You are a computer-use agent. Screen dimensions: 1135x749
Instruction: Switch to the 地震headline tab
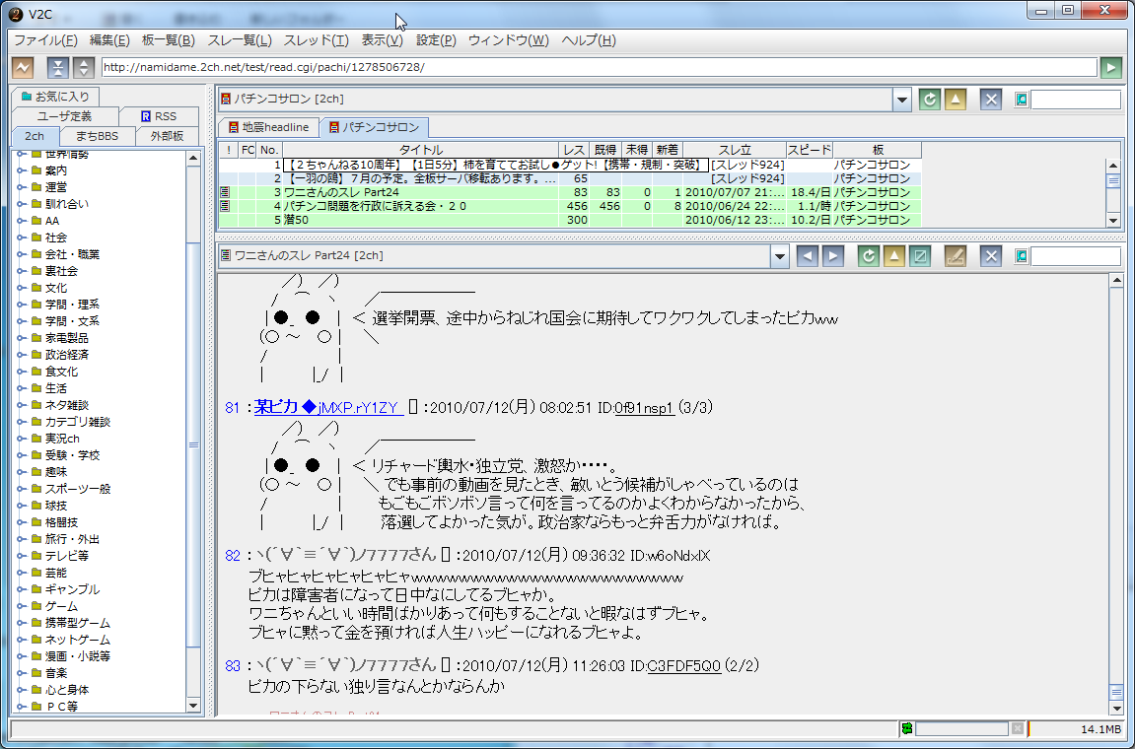point(268,127)
